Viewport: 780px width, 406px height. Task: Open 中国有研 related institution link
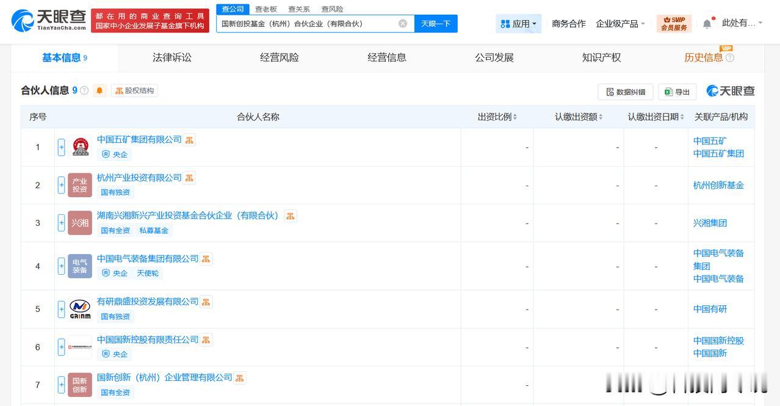tap(710, 309)
